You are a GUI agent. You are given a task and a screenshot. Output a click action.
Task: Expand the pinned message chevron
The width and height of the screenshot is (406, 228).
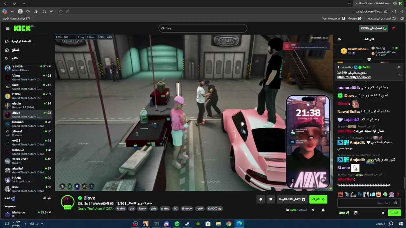(399, 74)
